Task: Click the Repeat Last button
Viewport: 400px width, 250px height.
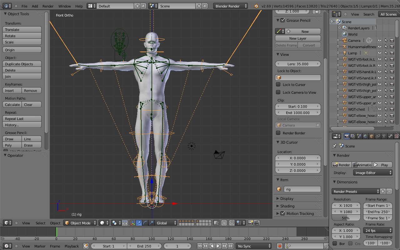Action: [22, 118]
